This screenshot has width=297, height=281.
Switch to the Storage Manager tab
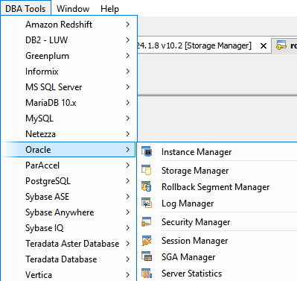195,45
